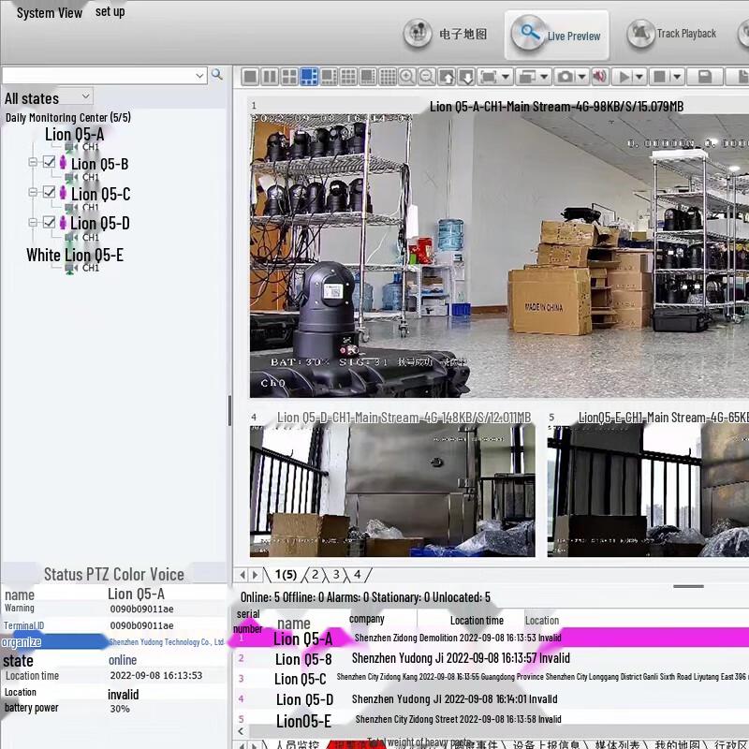Open the set up menu

tap(110, 11)
